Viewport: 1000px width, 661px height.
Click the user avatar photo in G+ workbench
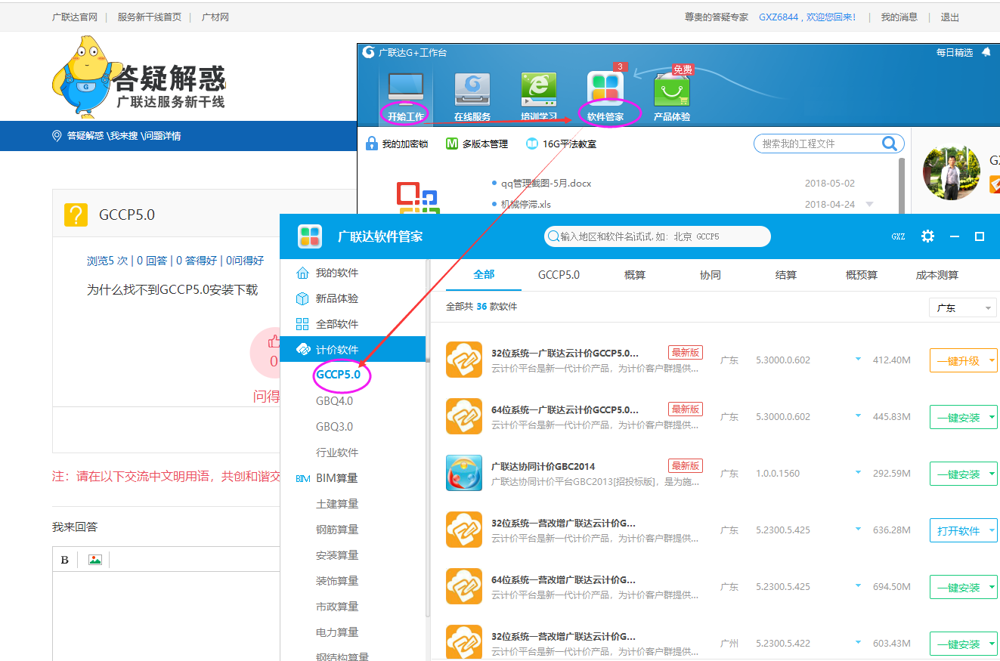click(x=952, y=171)
